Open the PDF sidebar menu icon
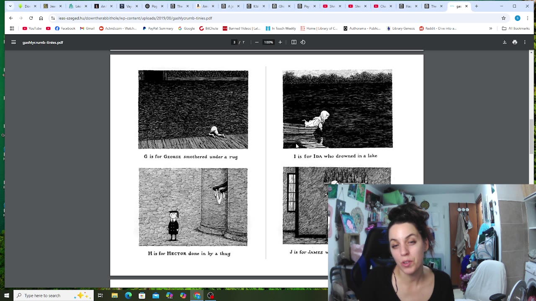 click(x=13, y=42)
